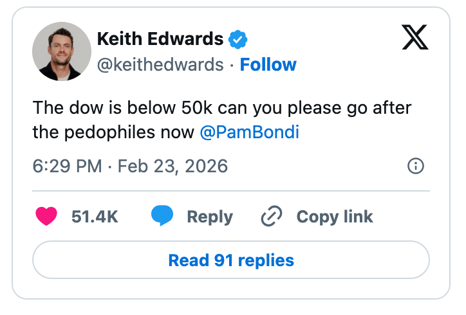The image size is (466, 315).
Task: Open the tweet info circle icon
Action: [416, 166]
